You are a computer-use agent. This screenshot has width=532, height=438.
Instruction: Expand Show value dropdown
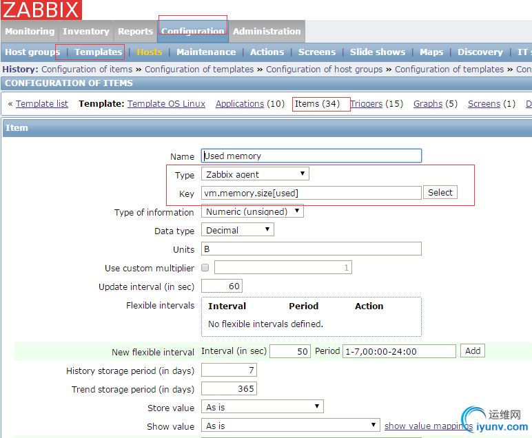click(290, 425)
